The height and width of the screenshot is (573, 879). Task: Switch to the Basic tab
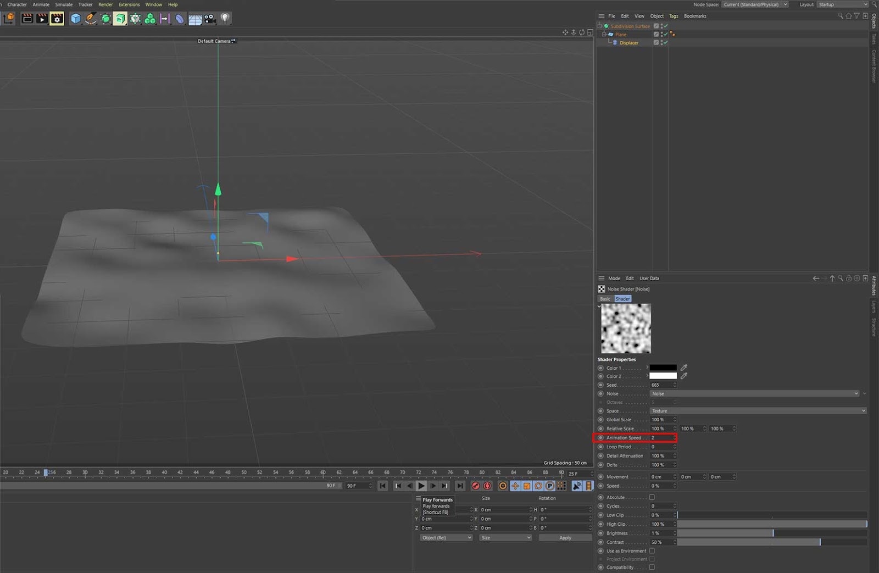point(605,299)
